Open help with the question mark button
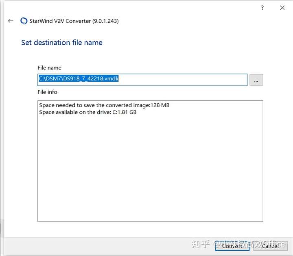The height and width of the screenshot is (256, 293). coord(262,8)
